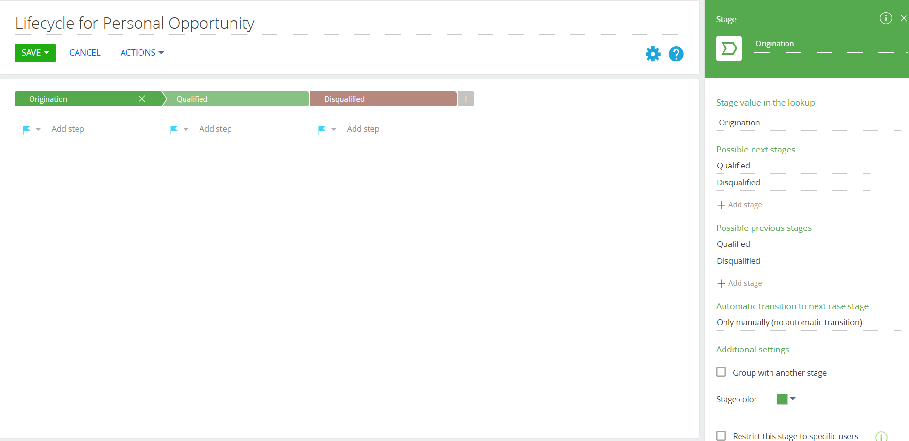This screenshot has height=441, width=909.
Task: Open the ACTIONS dropdown menu
Action: point(142,53)
